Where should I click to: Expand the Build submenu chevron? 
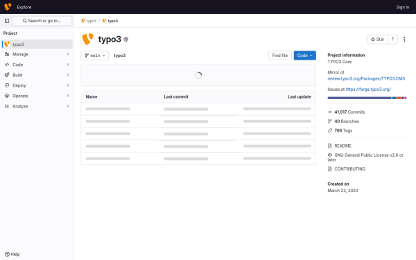click(x=68, y=75)
